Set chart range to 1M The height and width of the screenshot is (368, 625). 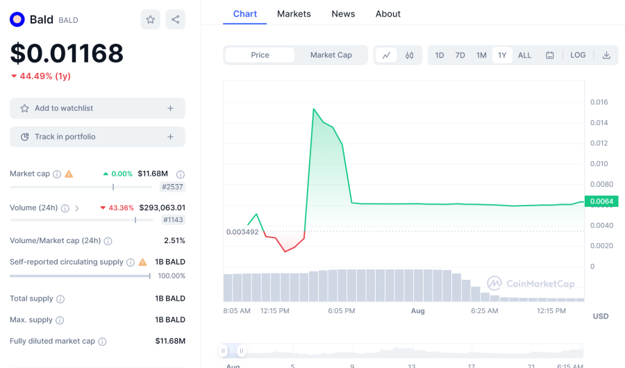click(481, 55)
